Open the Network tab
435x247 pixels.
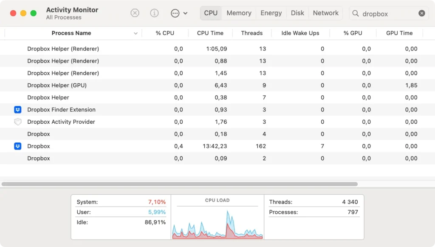[x=326, y=13]
